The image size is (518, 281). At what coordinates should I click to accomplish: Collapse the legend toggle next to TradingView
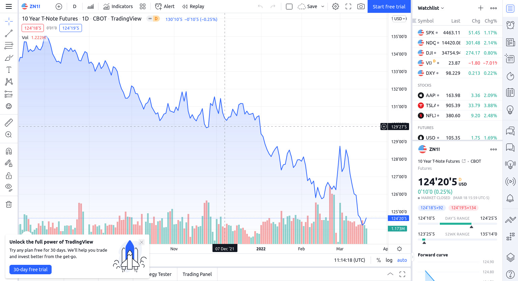coord(150,19)
